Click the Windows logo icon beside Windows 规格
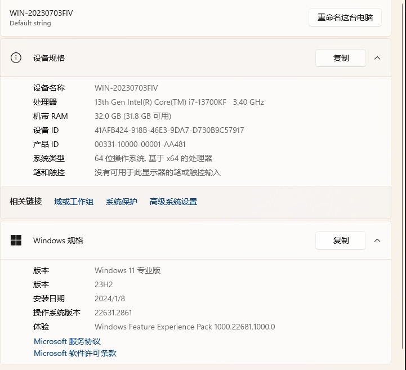The height and width of the screenshot is (370, 406). click(16, 240)
